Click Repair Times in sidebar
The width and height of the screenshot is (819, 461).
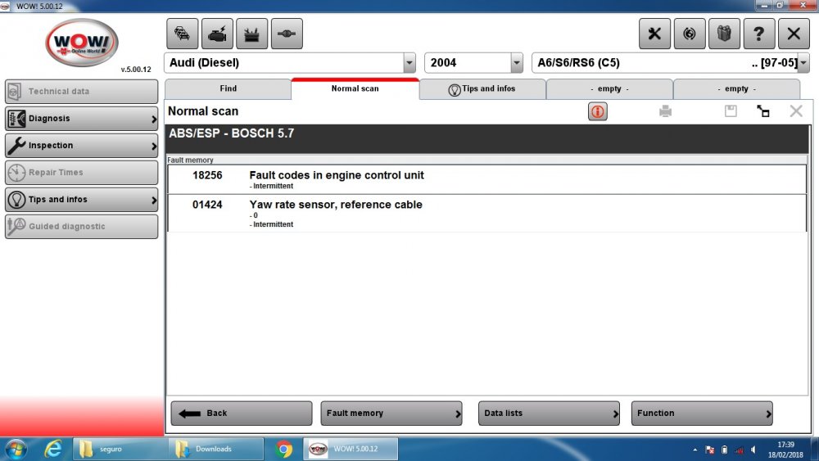tap(81, 172)
